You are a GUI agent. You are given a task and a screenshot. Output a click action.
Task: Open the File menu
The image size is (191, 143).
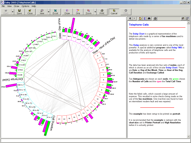(x=4, y=6)
